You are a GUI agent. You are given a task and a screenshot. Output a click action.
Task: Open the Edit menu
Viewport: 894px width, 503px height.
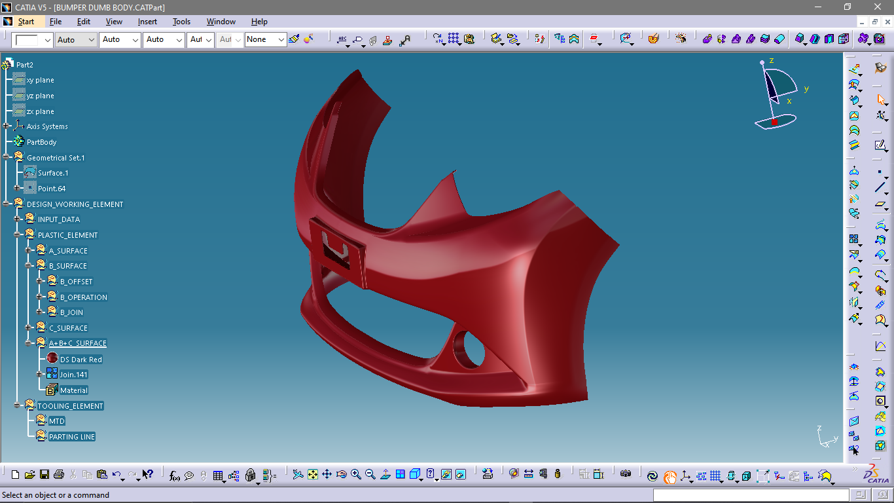coord(84,22)
